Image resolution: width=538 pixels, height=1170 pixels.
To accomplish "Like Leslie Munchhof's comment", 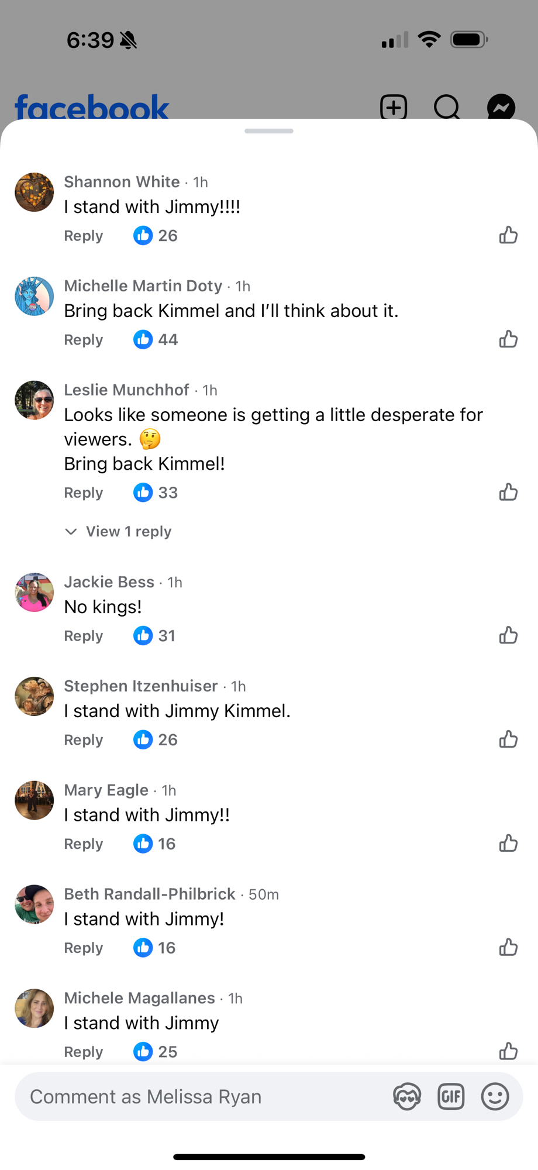I will pyautogui.click(x=508, y=493).
